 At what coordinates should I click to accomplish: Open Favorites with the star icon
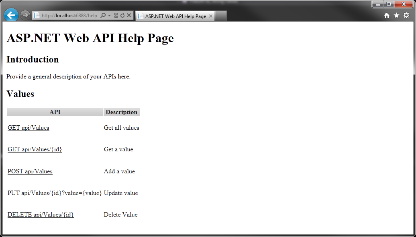click(x=396, y=15)
